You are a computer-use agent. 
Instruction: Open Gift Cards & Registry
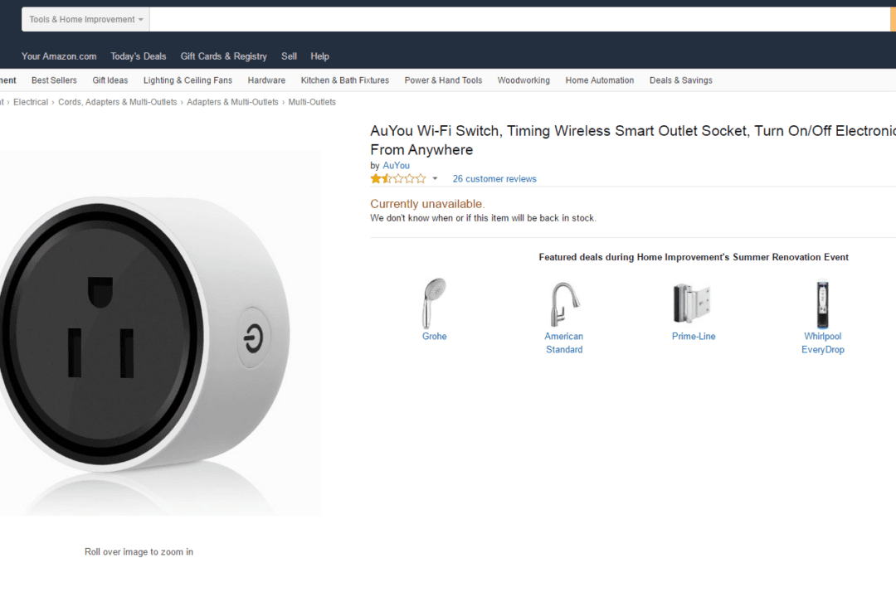[223, 56]
